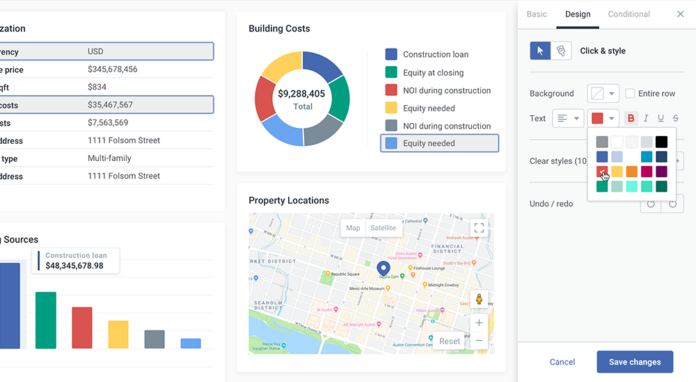Screen dimensions: 696x382
Task: Select the cursor click-to-style tool
Action: click(x=540, y=51)
